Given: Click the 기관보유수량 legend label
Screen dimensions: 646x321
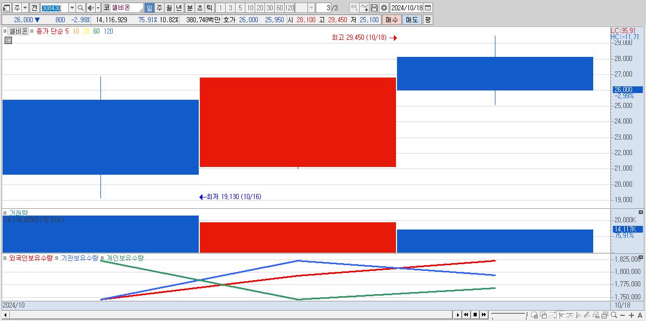Looking at the screenshot, I should click(80, 258).
